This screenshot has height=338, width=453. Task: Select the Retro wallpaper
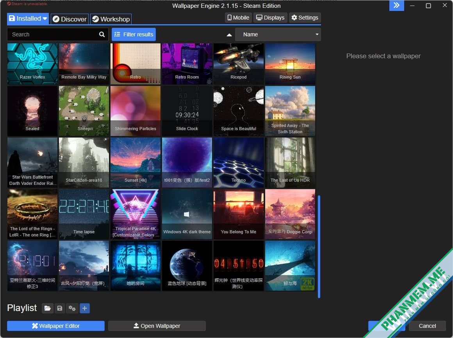pos(136,64)
